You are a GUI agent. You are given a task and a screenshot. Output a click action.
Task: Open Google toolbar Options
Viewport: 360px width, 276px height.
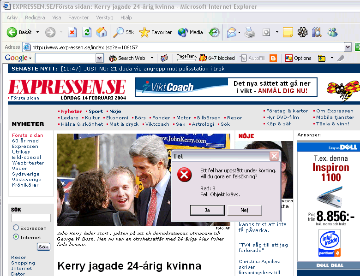point(298,58)
